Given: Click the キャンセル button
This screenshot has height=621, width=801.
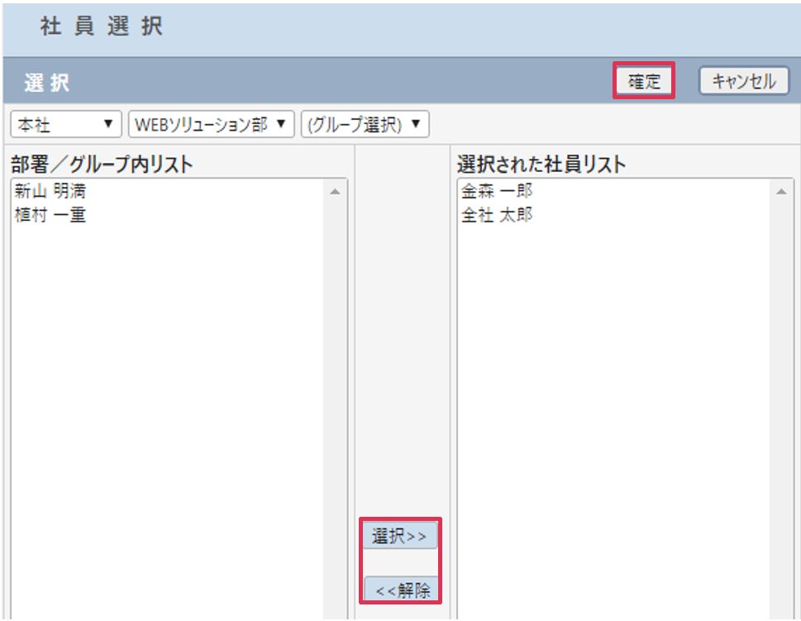Looking at the screenshot, I should (744, 81).
